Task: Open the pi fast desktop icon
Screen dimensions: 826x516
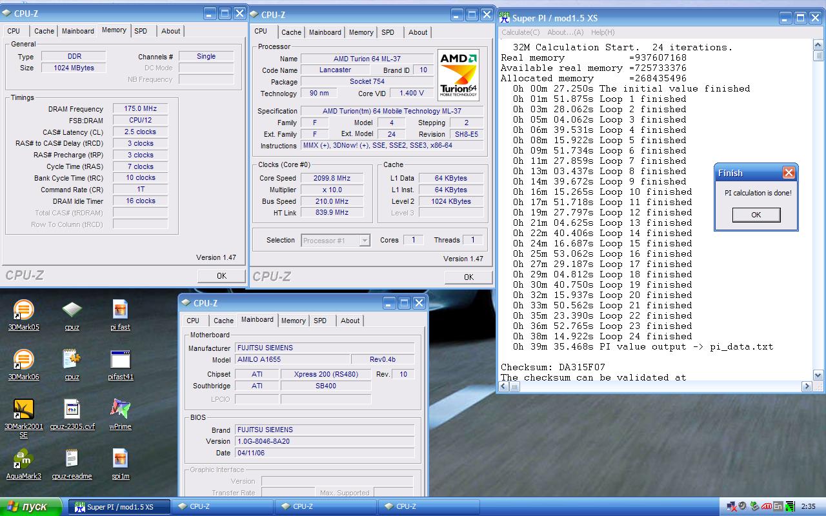Action: point(120,314)
